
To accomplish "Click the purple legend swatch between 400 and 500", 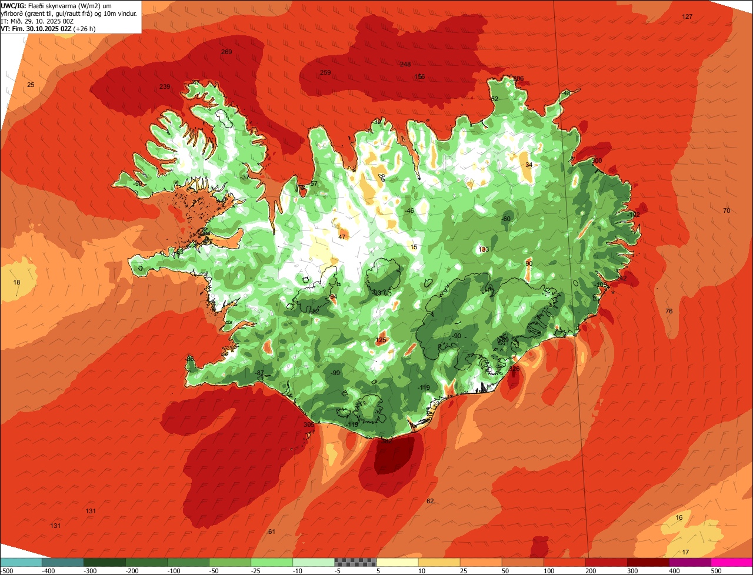I will point(689,562).
